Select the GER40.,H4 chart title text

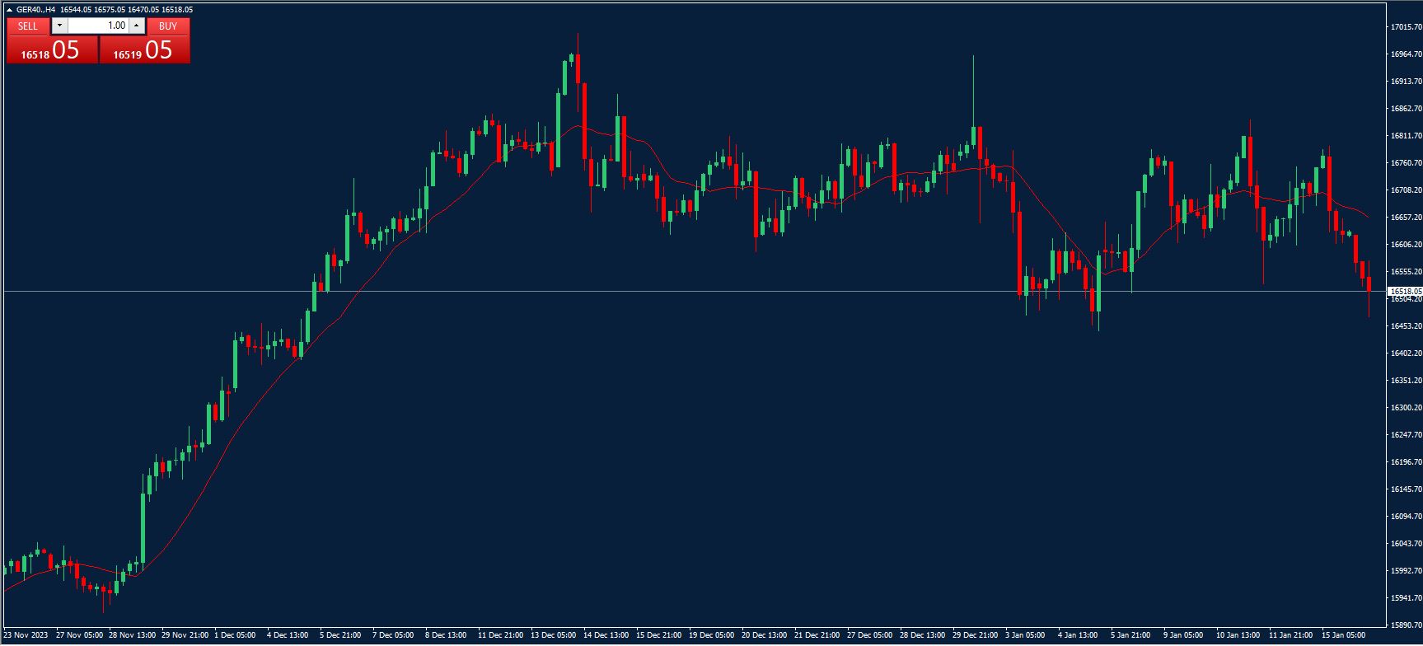pos(35,10)
